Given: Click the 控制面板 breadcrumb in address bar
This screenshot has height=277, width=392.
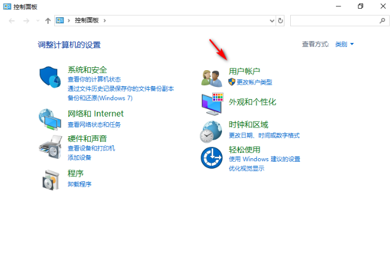Looking at the screenshot, I should point(87,20).
